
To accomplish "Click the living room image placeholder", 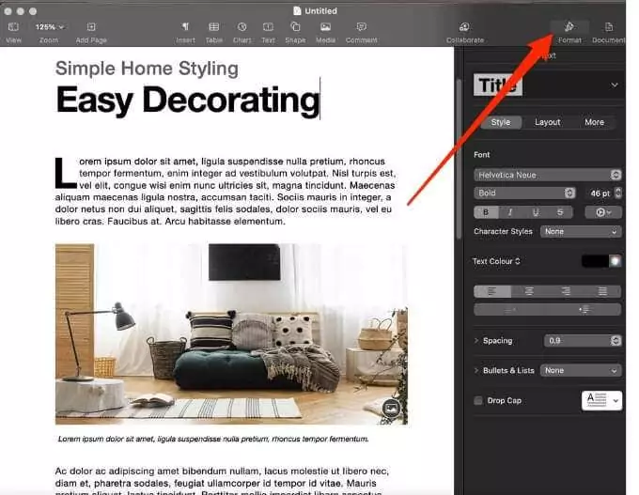I will [x=231, y=334].
